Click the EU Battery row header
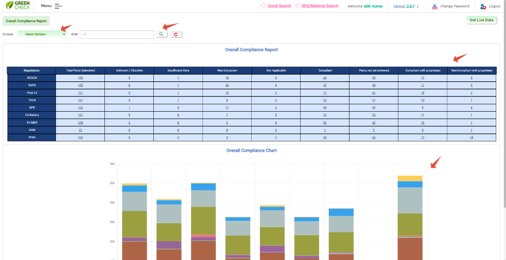Image resolution: width=506 pixels, height=260 pixels. pyautogui.click(x=32, y=115)
